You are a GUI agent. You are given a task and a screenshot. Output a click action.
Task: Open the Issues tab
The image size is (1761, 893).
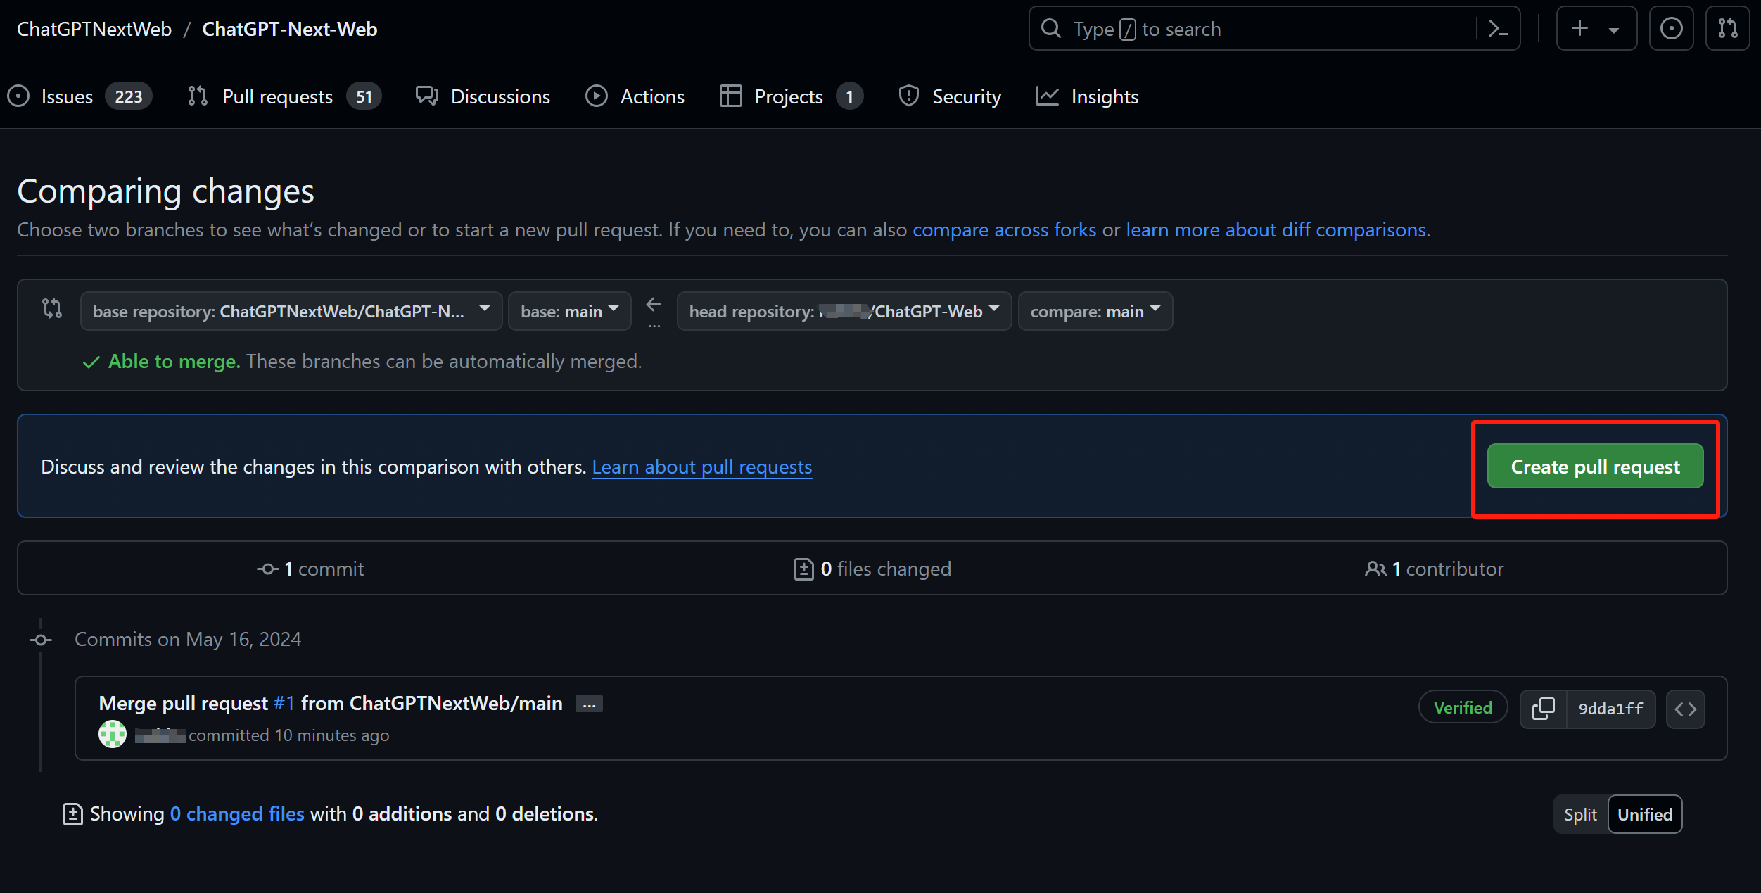pos(79,96)
